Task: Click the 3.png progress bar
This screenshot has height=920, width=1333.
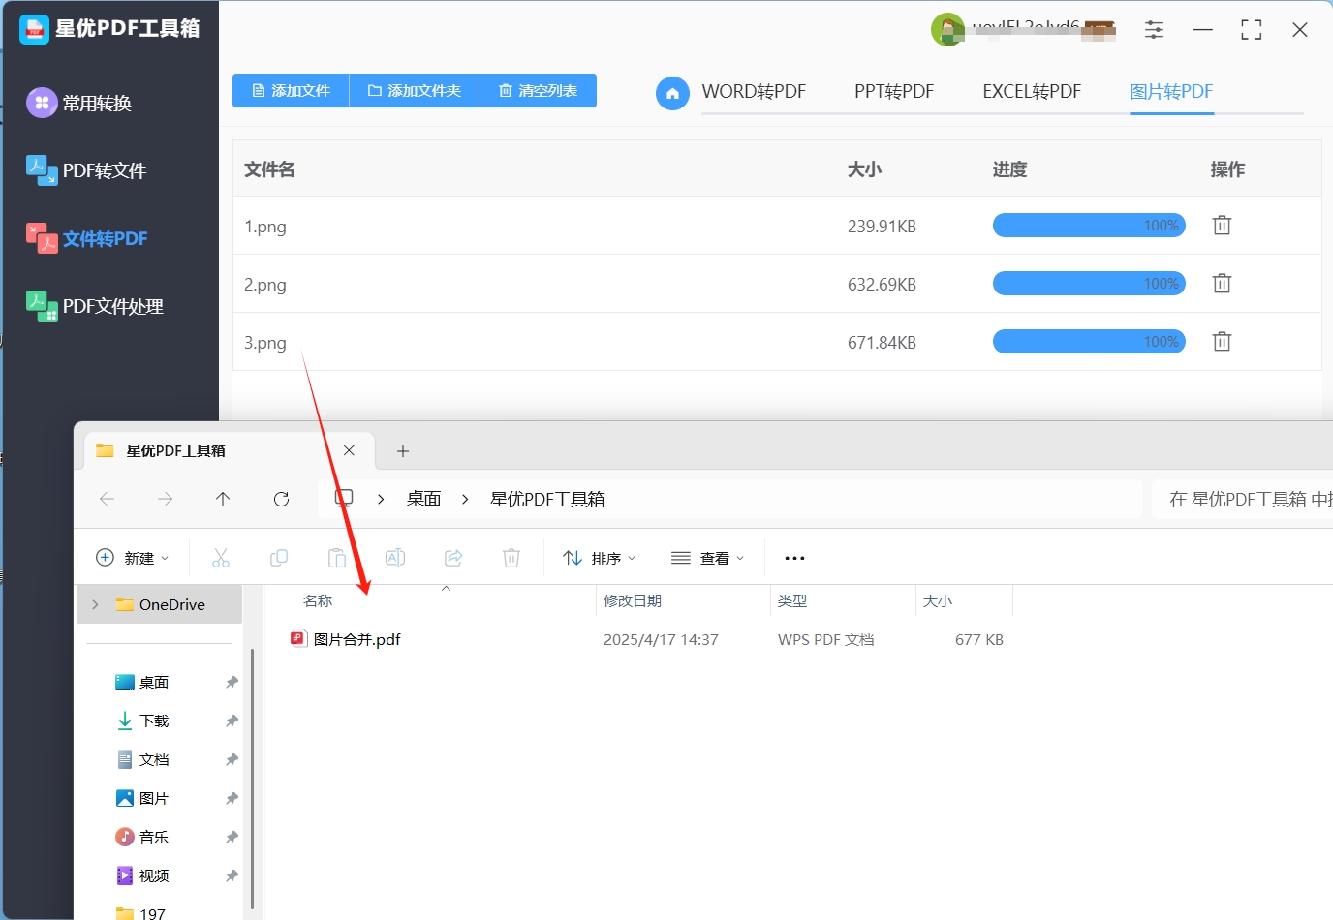Action: 1089,342
